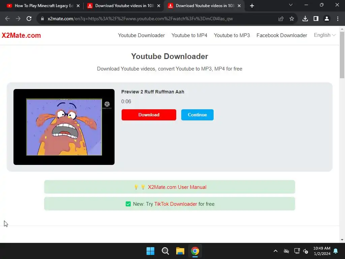The image size is (345, 259).
Task: Click the OneDrive cloud tray icon
Action: click(x=286, y=251)
